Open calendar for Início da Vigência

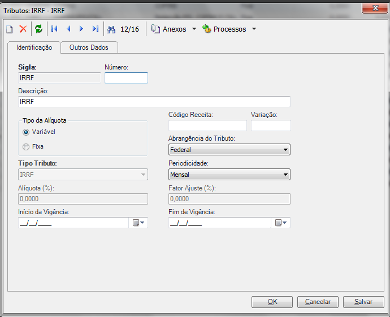coord(138,223)
